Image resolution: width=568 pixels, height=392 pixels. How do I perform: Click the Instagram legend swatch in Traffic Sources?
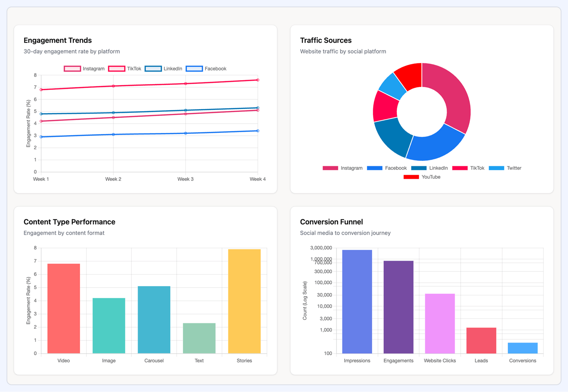pos(330,168)
